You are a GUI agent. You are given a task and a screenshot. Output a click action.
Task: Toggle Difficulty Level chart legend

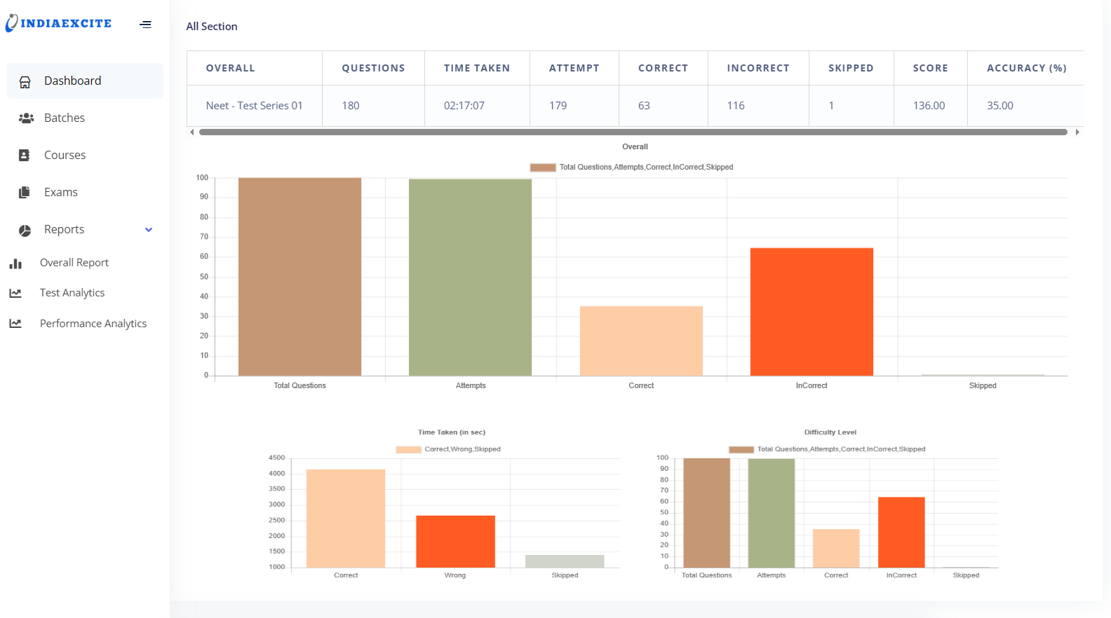coord(741,450)
